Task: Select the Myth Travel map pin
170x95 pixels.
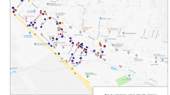Action: [x=82, y=53]
